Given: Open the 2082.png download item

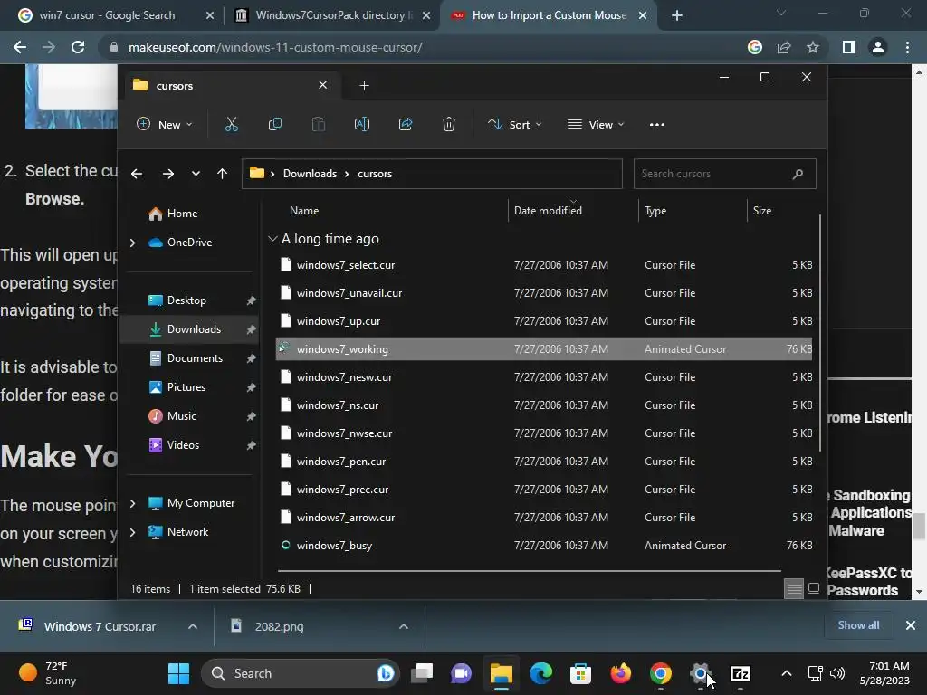Looking at the screenshot, I should (278, 626).
